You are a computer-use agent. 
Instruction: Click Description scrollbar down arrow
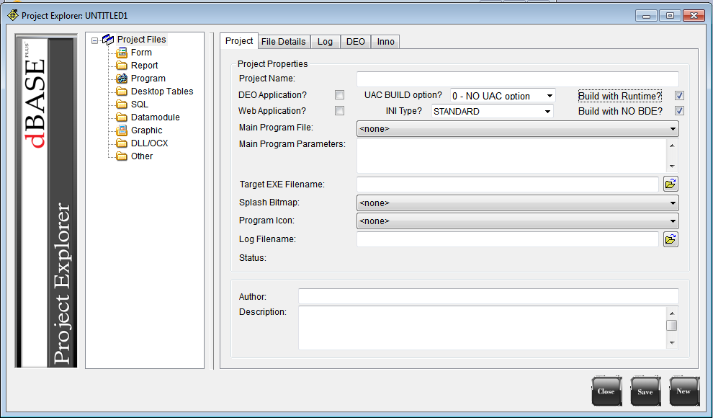tap(672, 343)
